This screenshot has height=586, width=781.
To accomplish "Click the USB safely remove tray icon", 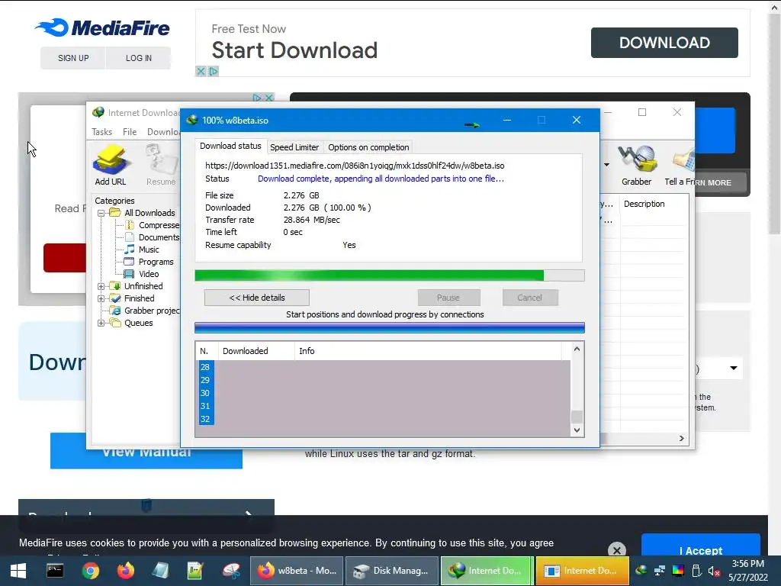I will coord(696,571).
